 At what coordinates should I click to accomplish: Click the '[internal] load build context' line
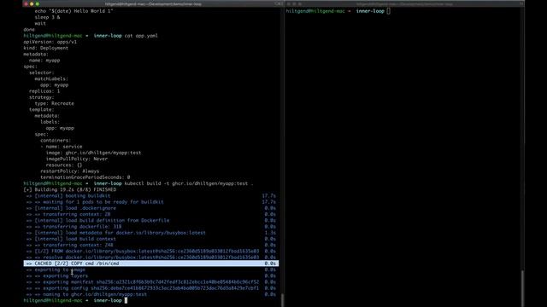point(71,239)
